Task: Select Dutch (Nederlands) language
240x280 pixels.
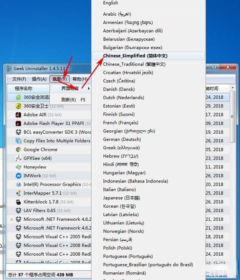Action: (148, 98)
